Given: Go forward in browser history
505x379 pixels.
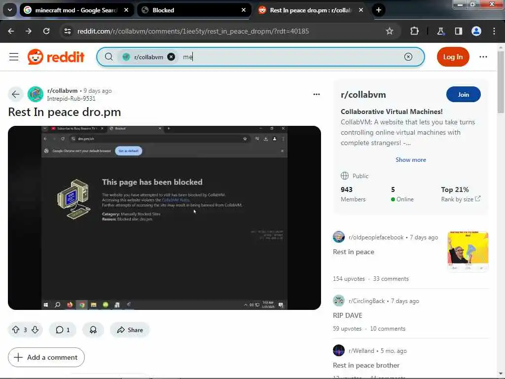Looking at the screenshot, I should tap(29, 31).
